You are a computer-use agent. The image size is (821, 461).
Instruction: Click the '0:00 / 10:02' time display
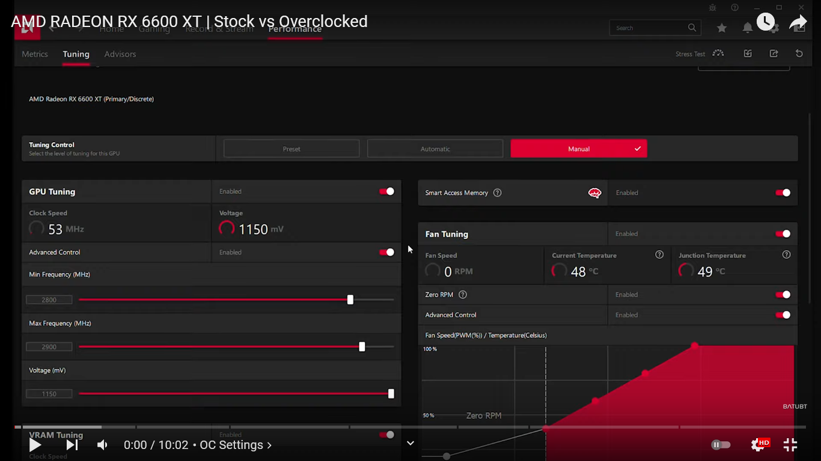click(x=157, y=445)
